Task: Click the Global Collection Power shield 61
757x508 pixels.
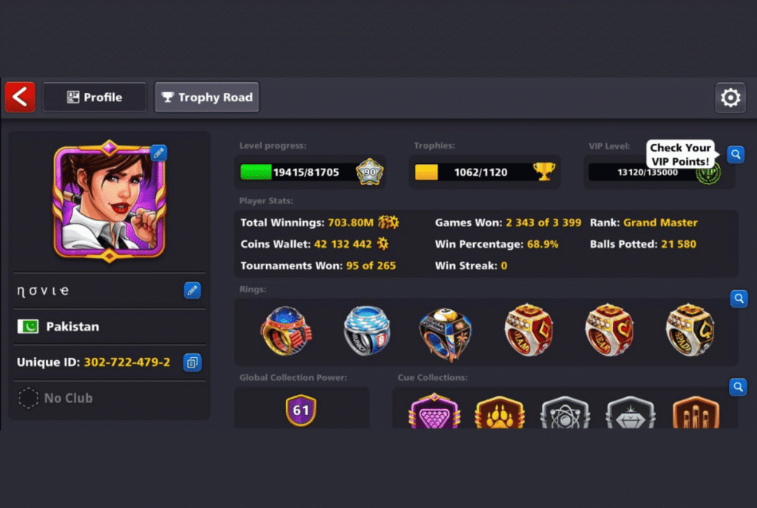Action: 301,410
